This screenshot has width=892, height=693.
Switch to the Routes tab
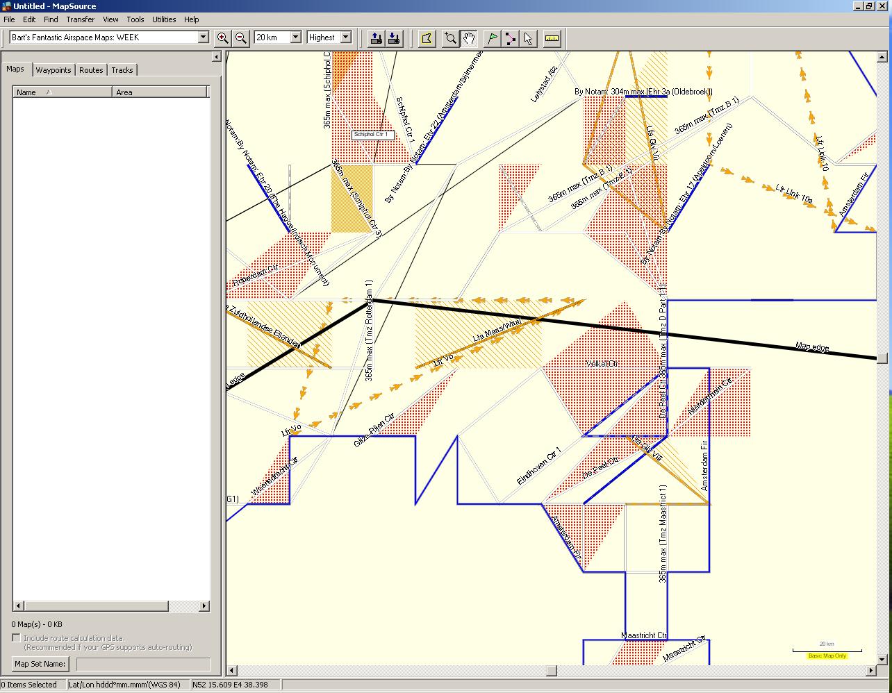point(91,70)
